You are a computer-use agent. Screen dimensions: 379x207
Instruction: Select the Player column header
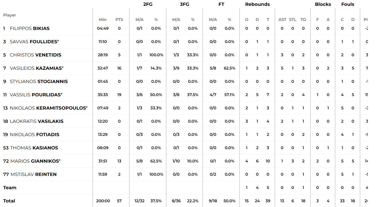point(10,15)
